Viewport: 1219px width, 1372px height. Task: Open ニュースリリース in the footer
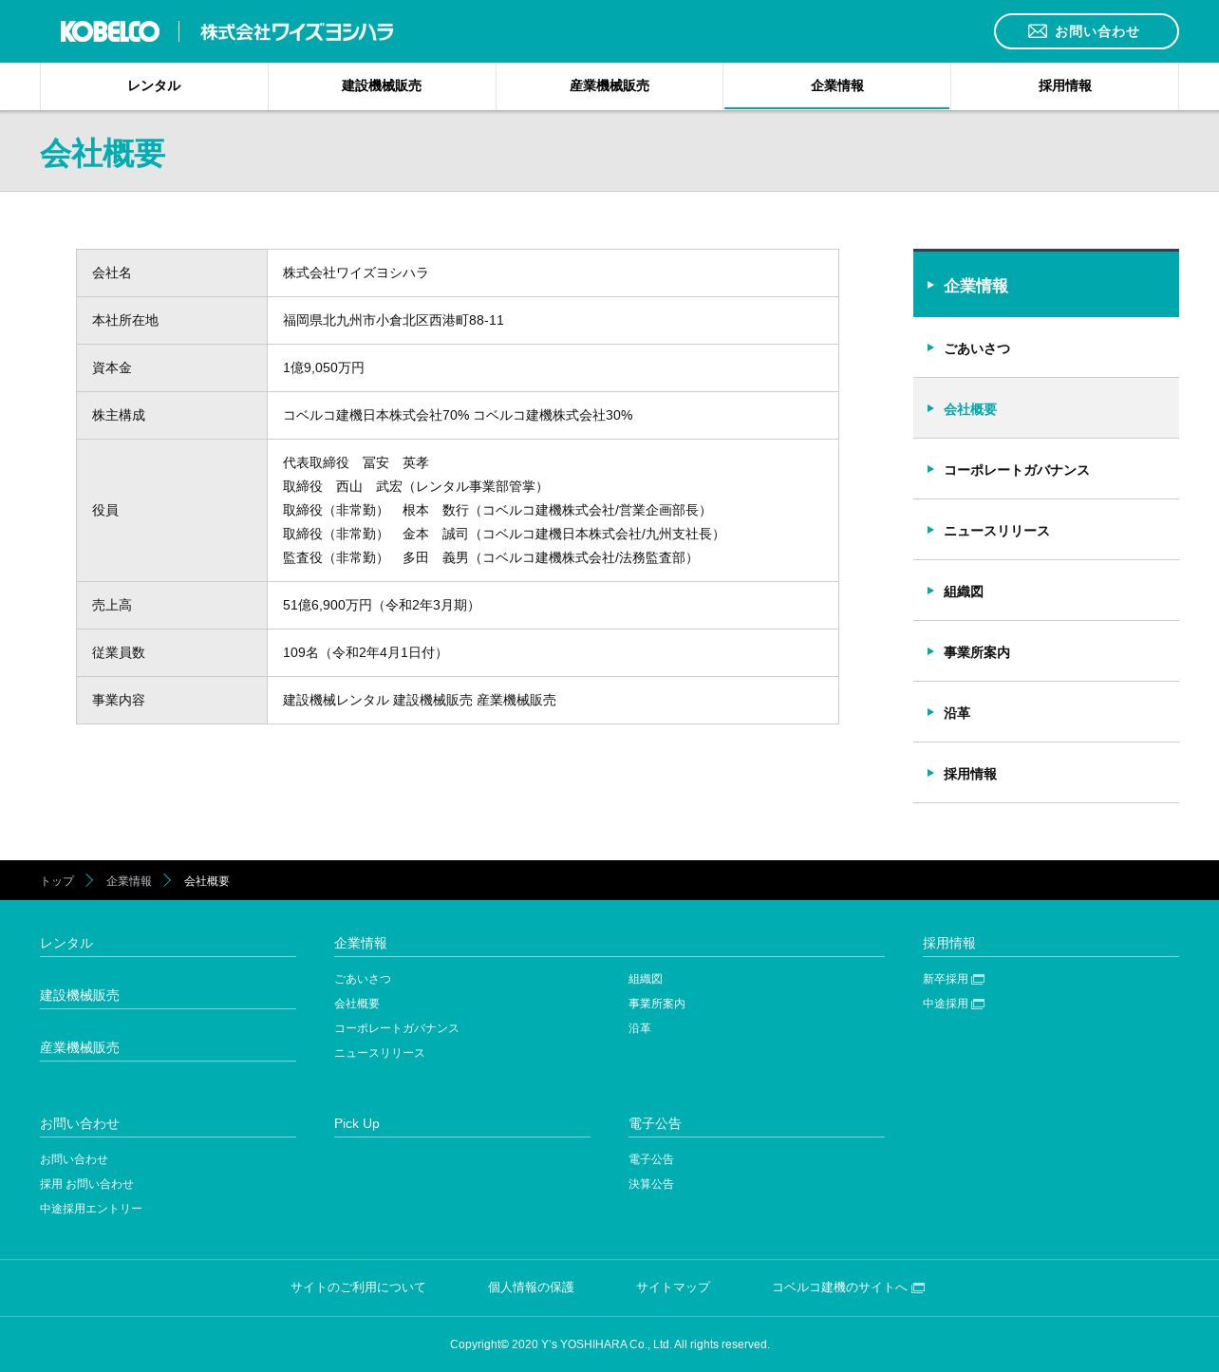point(380,1053)
